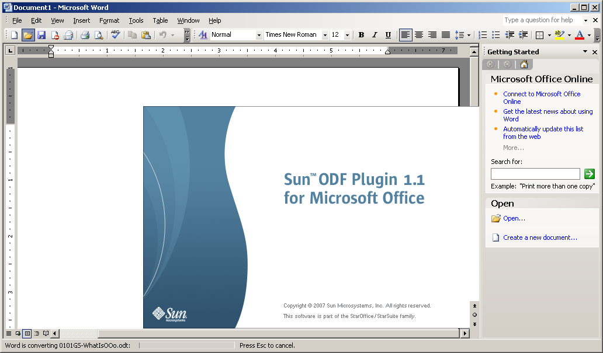Decrease the paragraph indent
The width and height of the screenshot is (603, 353).
pos(510,35)
